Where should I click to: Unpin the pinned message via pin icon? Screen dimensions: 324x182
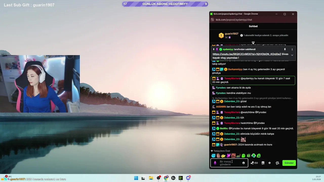(x=285, y=49)
